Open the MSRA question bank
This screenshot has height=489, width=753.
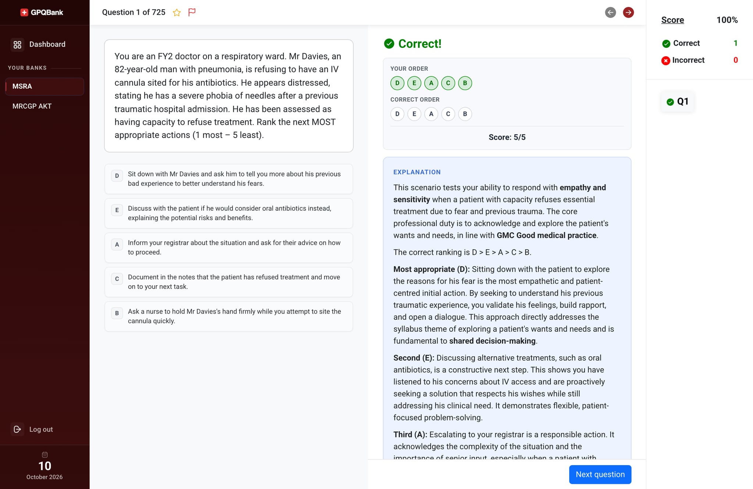point(44,86)
